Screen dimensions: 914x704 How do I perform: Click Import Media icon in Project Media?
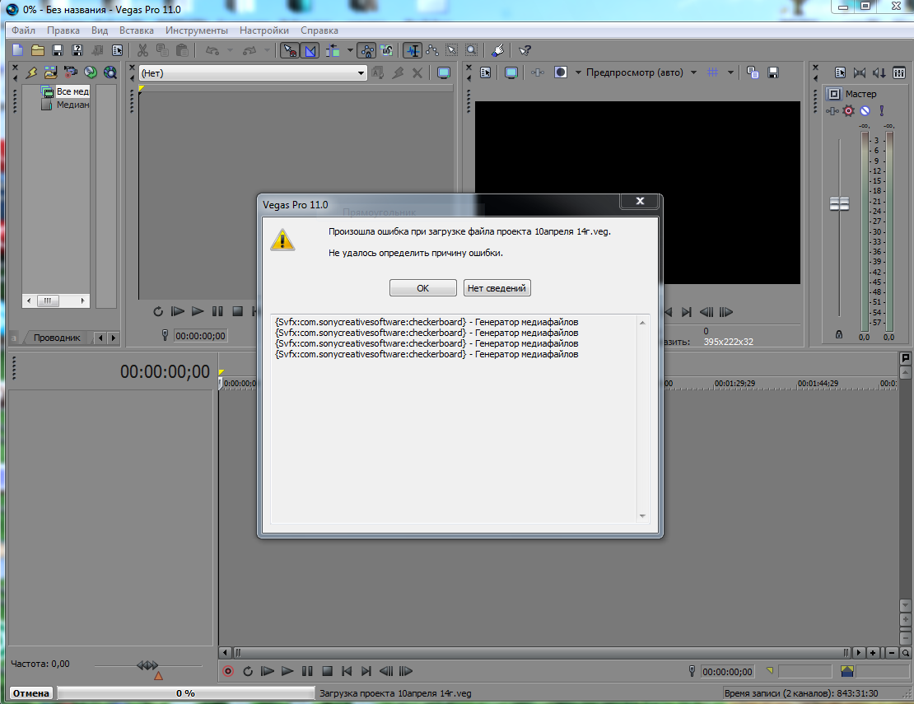point(51,72)
